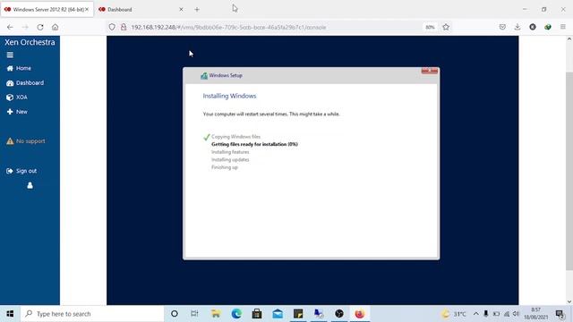This screenshot has width=573, height=322.
Task: Switch to the Windows Server 2012 R2 tab
Action: (x=47, y=10)
